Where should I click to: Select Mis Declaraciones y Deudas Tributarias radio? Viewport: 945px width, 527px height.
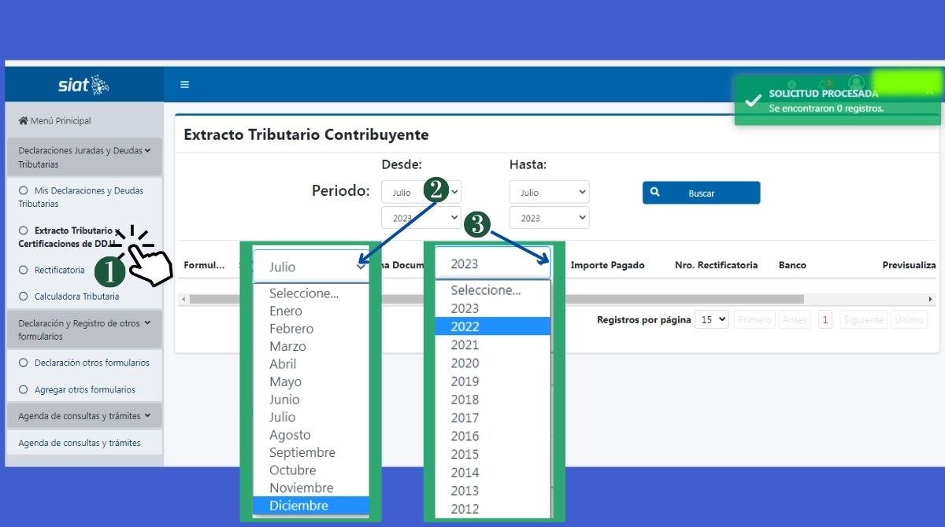pyautogui.click(x=24, y=190)
